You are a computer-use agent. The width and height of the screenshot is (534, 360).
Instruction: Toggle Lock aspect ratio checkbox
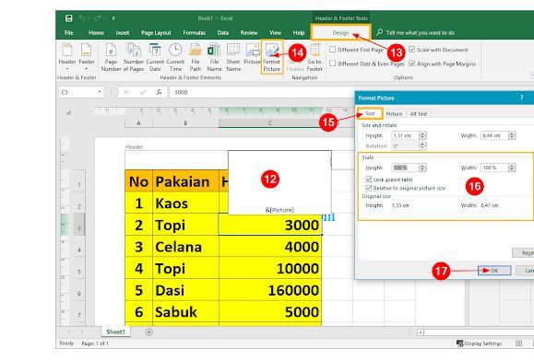pyautogui.click(x=369, y=180)
